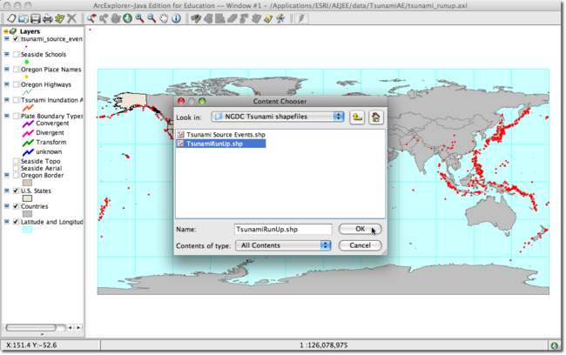Uncheck the U.S. States layer
Viewport: 566px width, 355px height.
[17, 191]
